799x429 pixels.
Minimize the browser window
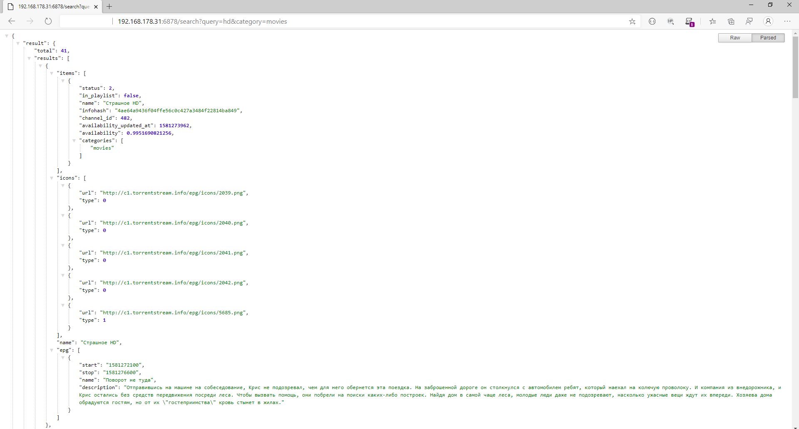(x=751, y=5)
